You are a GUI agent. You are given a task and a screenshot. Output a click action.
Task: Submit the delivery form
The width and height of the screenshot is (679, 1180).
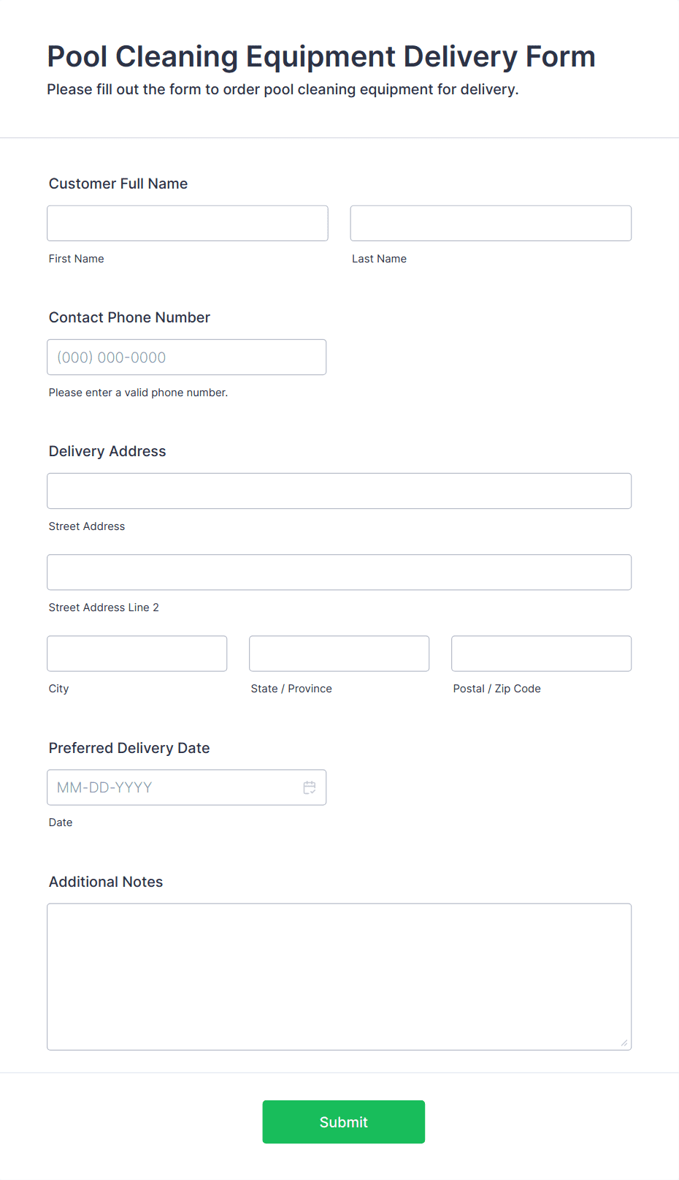point(344,1122)
